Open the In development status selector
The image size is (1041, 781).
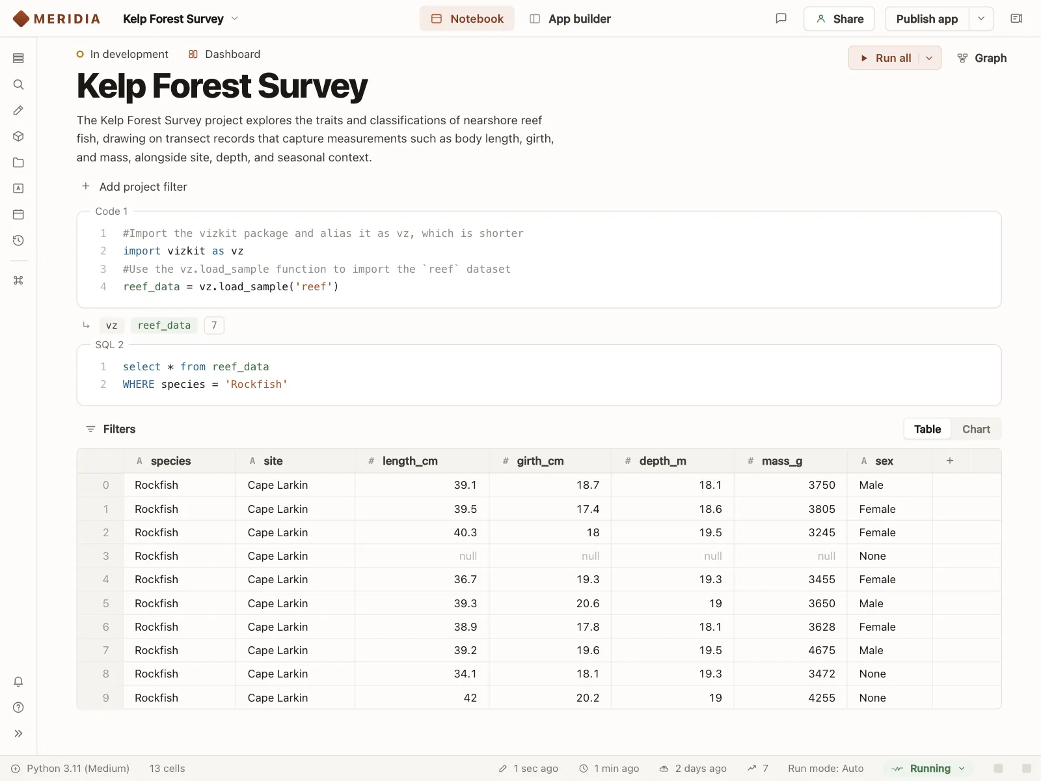[122, 54]
